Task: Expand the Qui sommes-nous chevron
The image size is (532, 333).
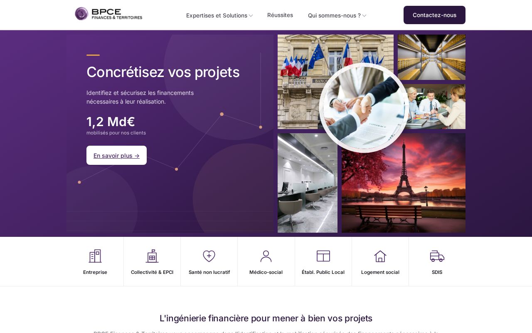Action: 365,16
